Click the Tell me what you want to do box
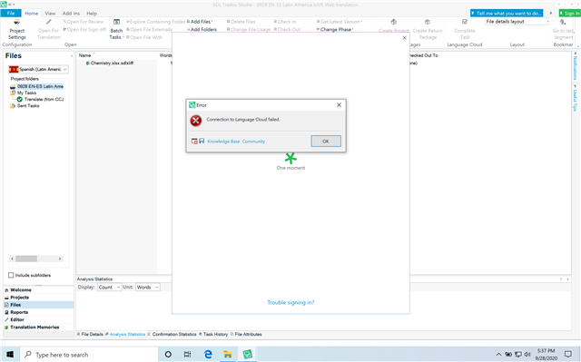Image resolution: width=581 pixels, height=362 pixels. 507,14
